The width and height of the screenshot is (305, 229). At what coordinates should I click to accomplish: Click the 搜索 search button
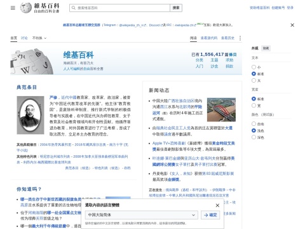coord(176,8)
